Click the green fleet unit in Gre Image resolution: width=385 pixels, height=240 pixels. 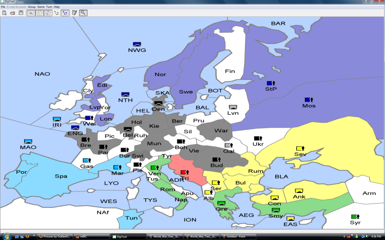point(221,203)
